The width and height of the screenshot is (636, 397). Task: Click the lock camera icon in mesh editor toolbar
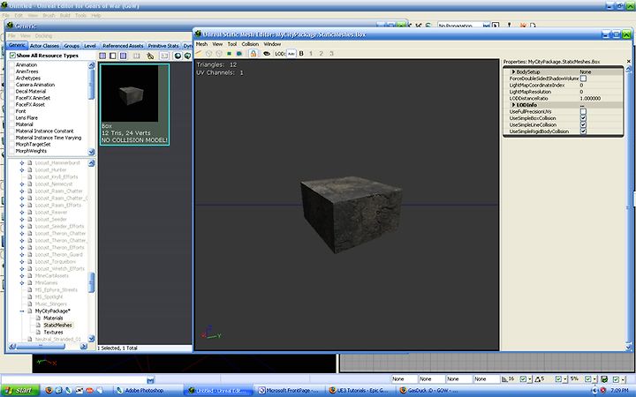coord(254,54)
